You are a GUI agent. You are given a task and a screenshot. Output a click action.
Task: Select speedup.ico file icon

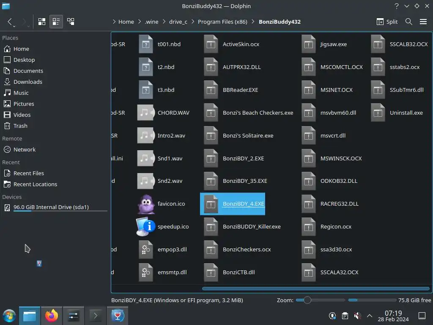click(x=163, y=227)
